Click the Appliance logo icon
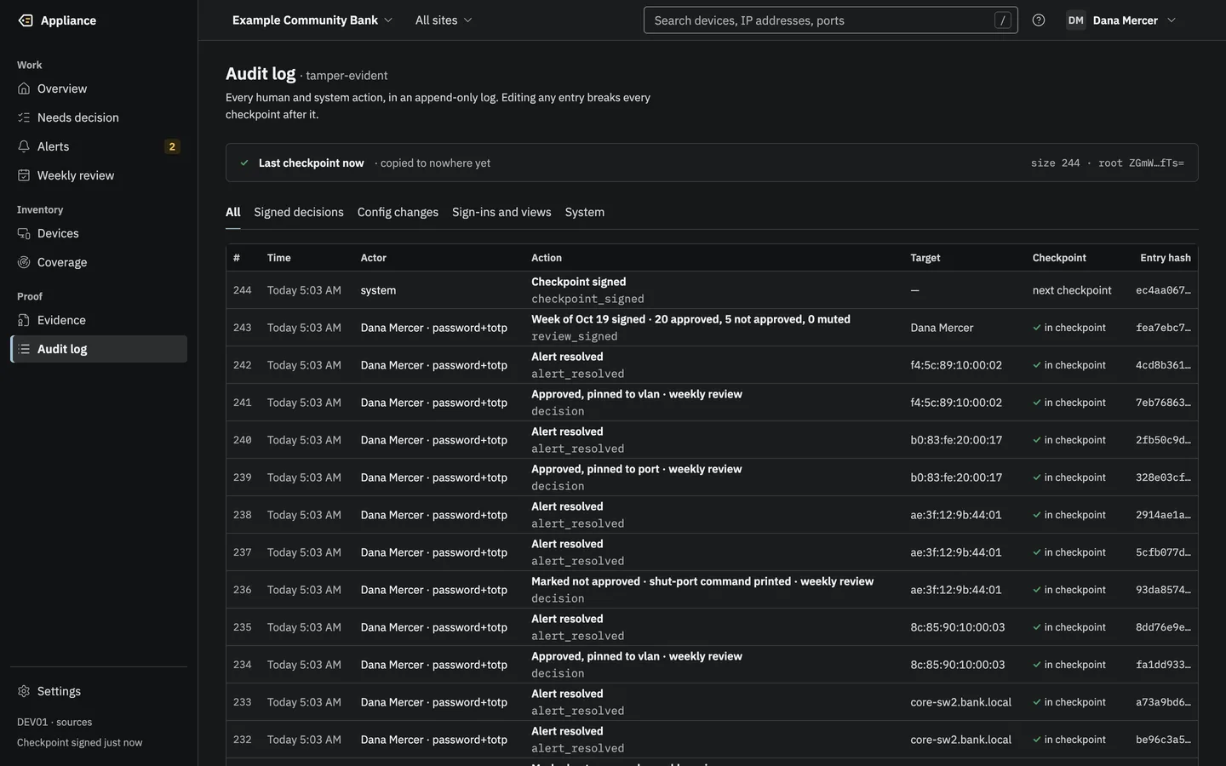The image size is (1226, 766). tap(26, 20)
